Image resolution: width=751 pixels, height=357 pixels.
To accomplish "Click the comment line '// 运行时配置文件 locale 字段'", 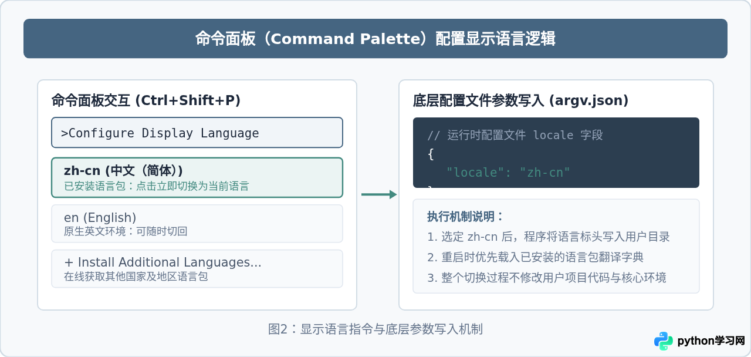I will point(515,135).
